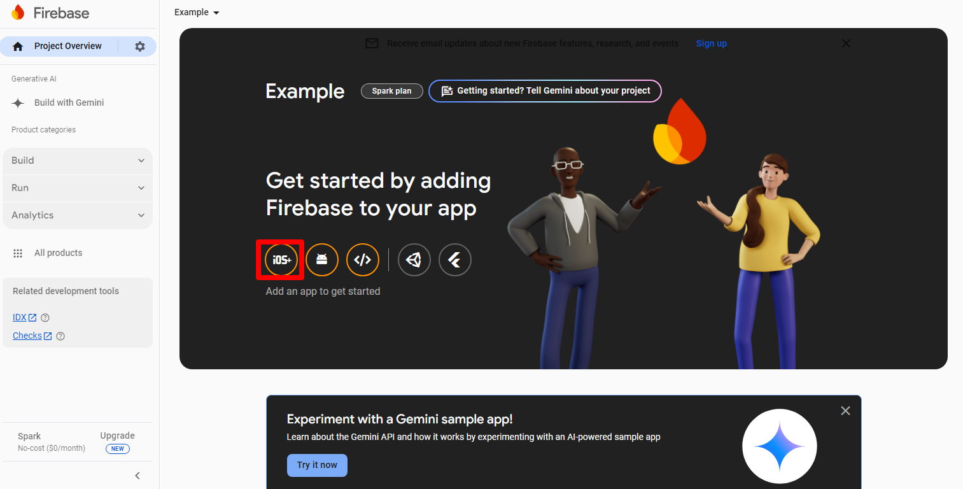Click Getting started? Tell Gemini about your project

coord(545,91)
